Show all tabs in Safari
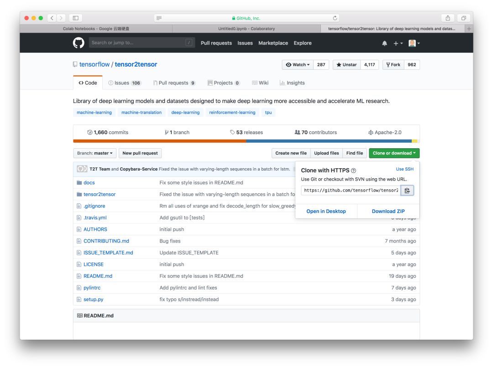The width and height of the screenshot is (493, 368). [x=463, y=18]
